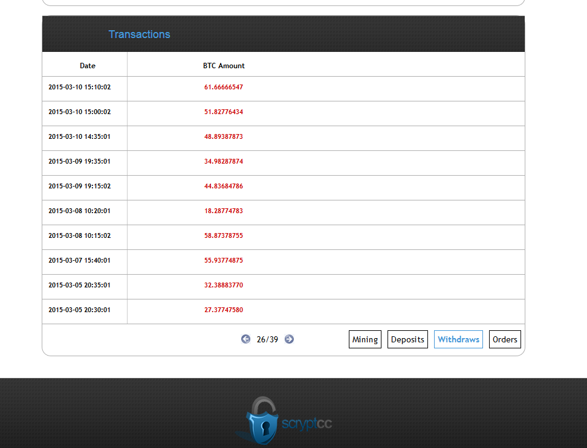Select date 2015-03-07 15:40:01
Viewport: 587px width, 448px height.
pos(80,260)
